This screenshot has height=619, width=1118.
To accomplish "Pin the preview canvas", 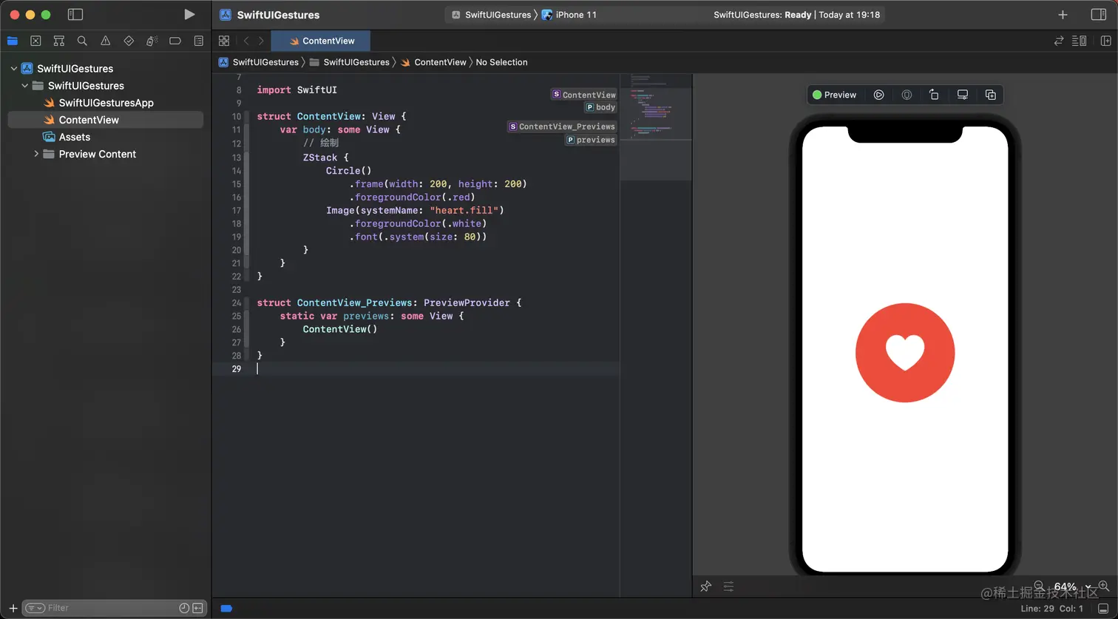I will pyautogui.click(x=705, y=586).
